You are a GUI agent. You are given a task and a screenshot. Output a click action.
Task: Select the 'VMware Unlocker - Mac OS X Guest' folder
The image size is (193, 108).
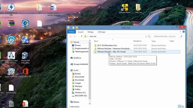[137, 52]
